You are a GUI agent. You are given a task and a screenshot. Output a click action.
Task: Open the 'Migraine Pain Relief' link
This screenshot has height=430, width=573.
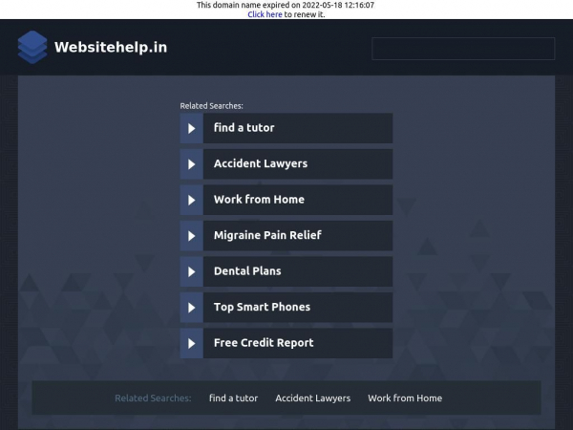point(267,236)
